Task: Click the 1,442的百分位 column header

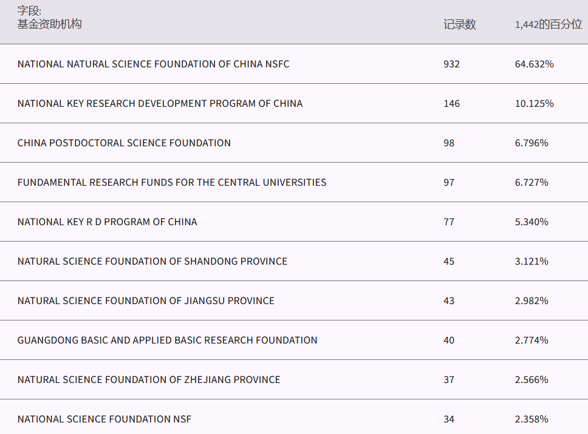Action: point(548,24)
